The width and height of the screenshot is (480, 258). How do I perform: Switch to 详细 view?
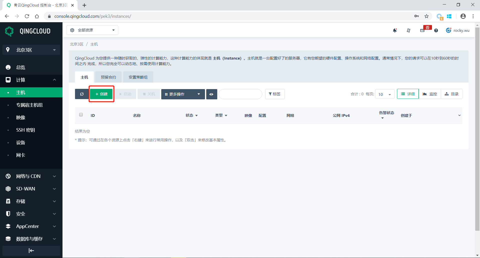click(x=408, y=94)
